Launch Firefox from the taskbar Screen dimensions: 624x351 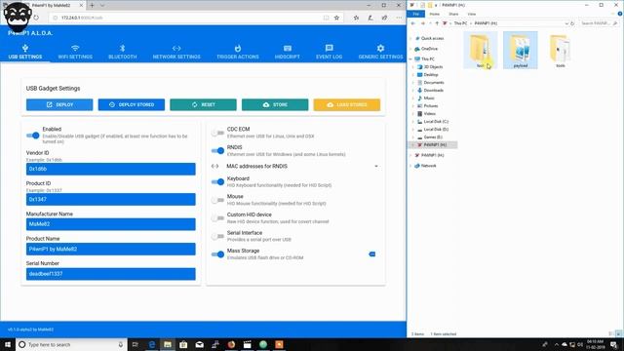click(x=231, y=344)
